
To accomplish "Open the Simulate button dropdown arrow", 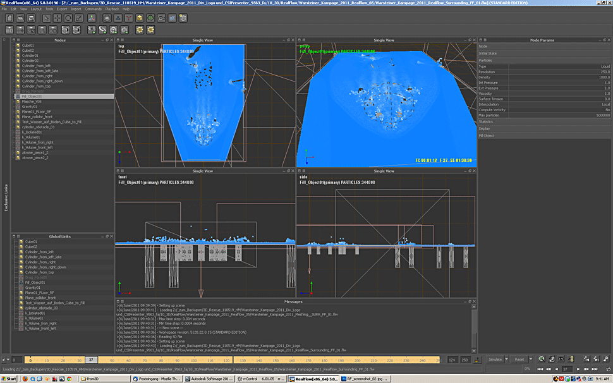I will point(506,359).
